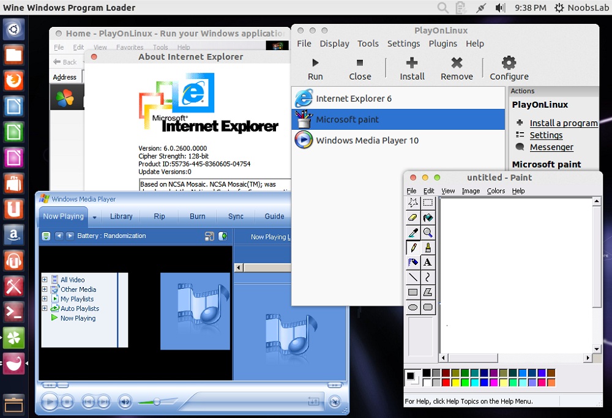Click the Stop button in Media Player
Image resolution: width=612 pixels, height=418 pixels.
pyautogui.click(x=67, y=401)
